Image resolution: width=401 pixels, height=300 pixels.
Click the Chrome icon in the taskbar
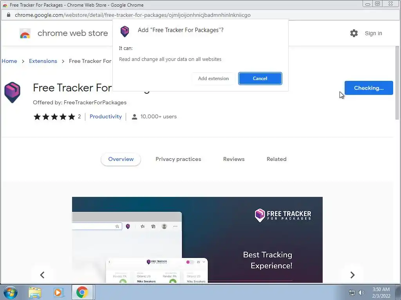(82, 292)
